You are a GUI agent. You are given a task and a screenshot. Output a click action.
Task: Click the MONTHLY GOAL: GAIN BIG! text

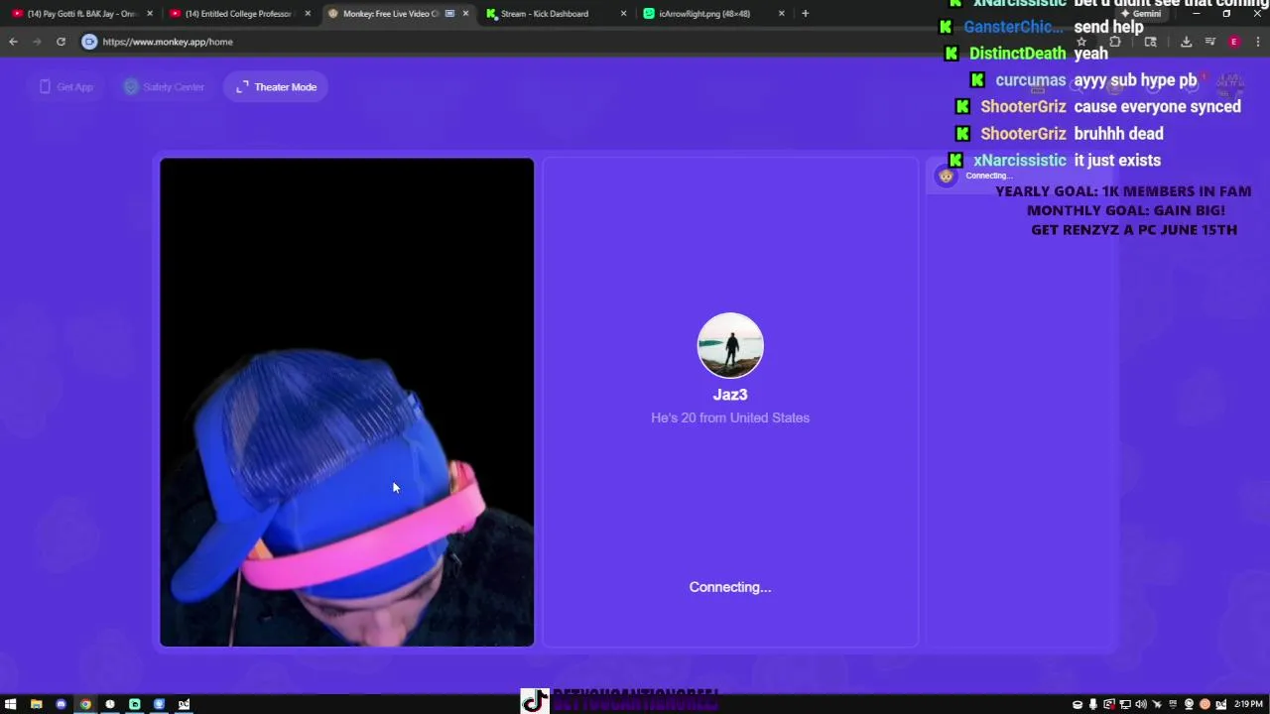click(1126, 210)
